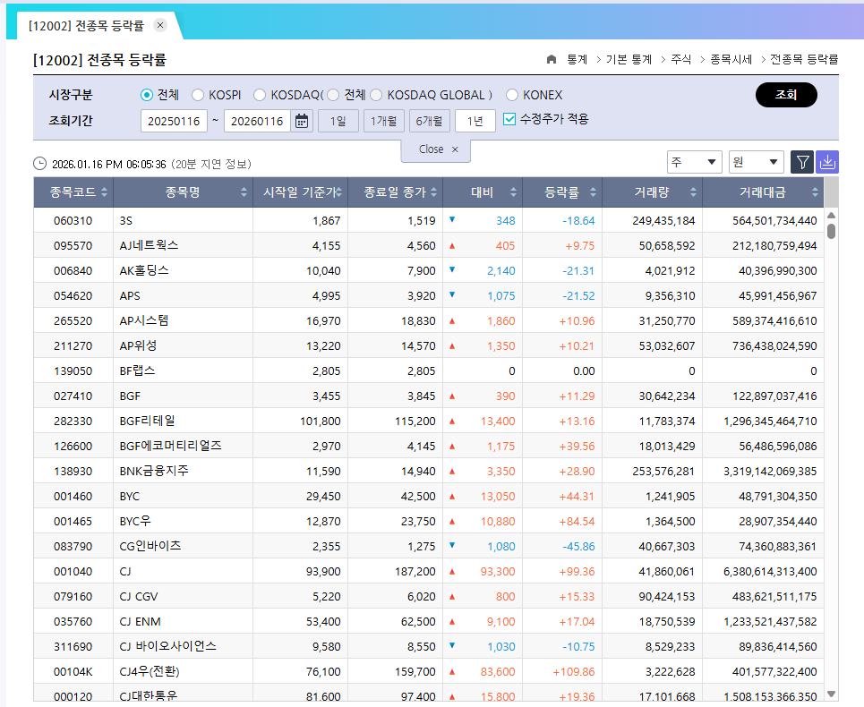Open the table filter funnel icon
Screen dimensions: 864x707
click(x=802, y=163)
